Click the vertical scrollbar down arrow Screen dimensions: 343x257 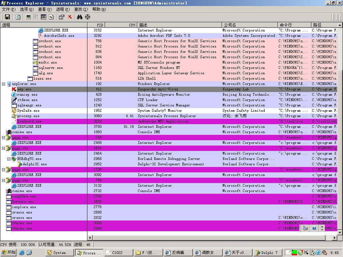[x=340, y=232]
